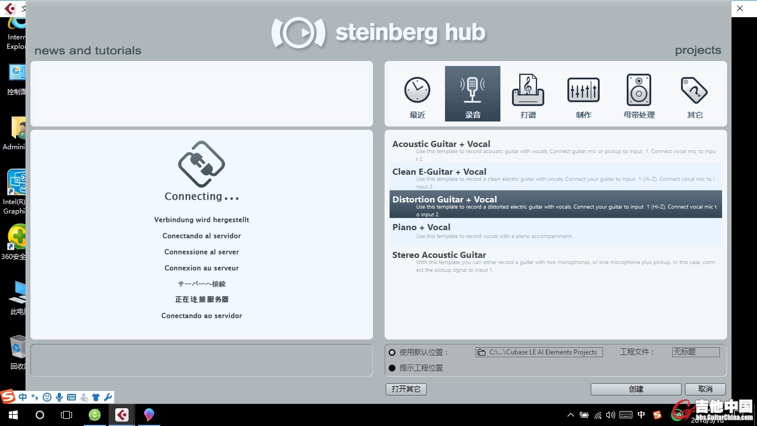757x426 pixels.
Task: Open the Sogou soft keyboard icon
Action: pyautogui.click(x=71, y=397)
